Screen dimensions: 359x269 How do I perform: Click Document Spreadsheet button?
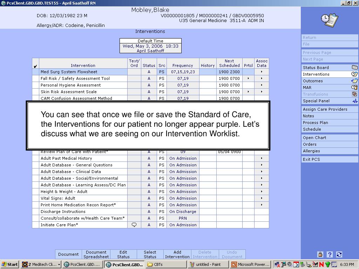tap(96, 254)
